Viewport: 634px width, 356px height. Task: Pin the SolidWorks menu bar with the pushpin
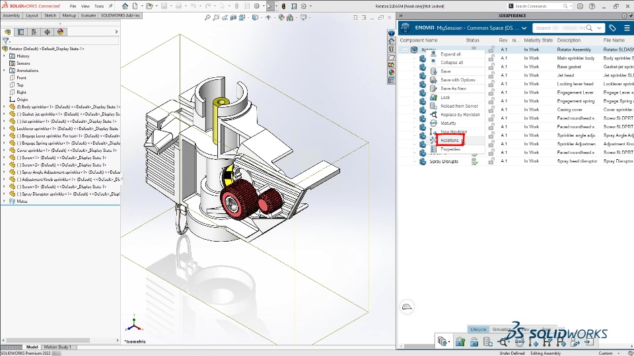point(111,6)
